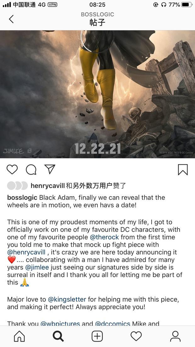This screenshot has height=347, width=195.
Task: Open the @kingsletter mention
Action: point(67,300)
